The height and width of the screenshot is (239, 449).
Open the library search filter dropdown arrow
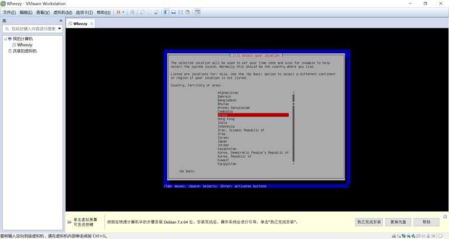coord(59,29)
